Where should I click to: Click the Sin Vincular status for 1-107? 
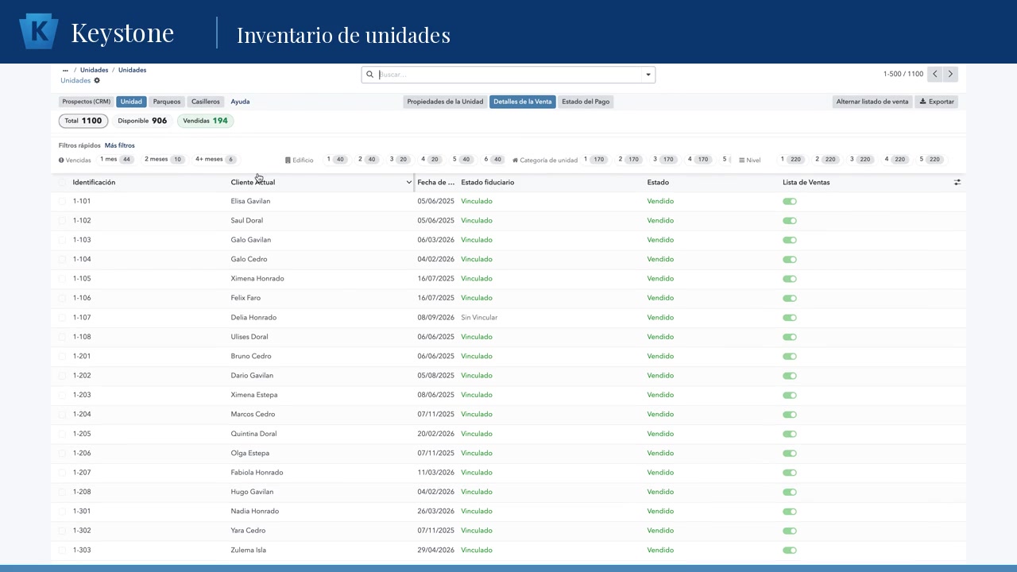(x=479, y=317)
